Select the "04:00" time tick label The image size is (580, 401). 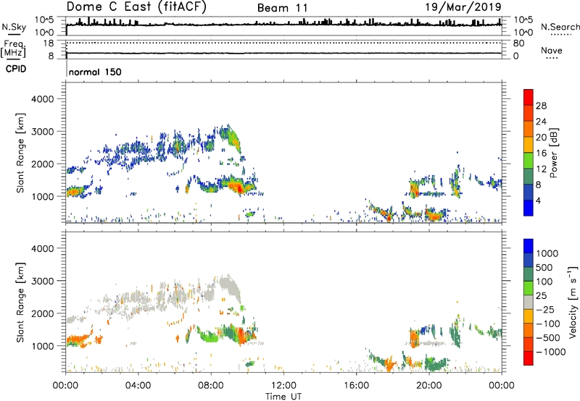point(138,386)
